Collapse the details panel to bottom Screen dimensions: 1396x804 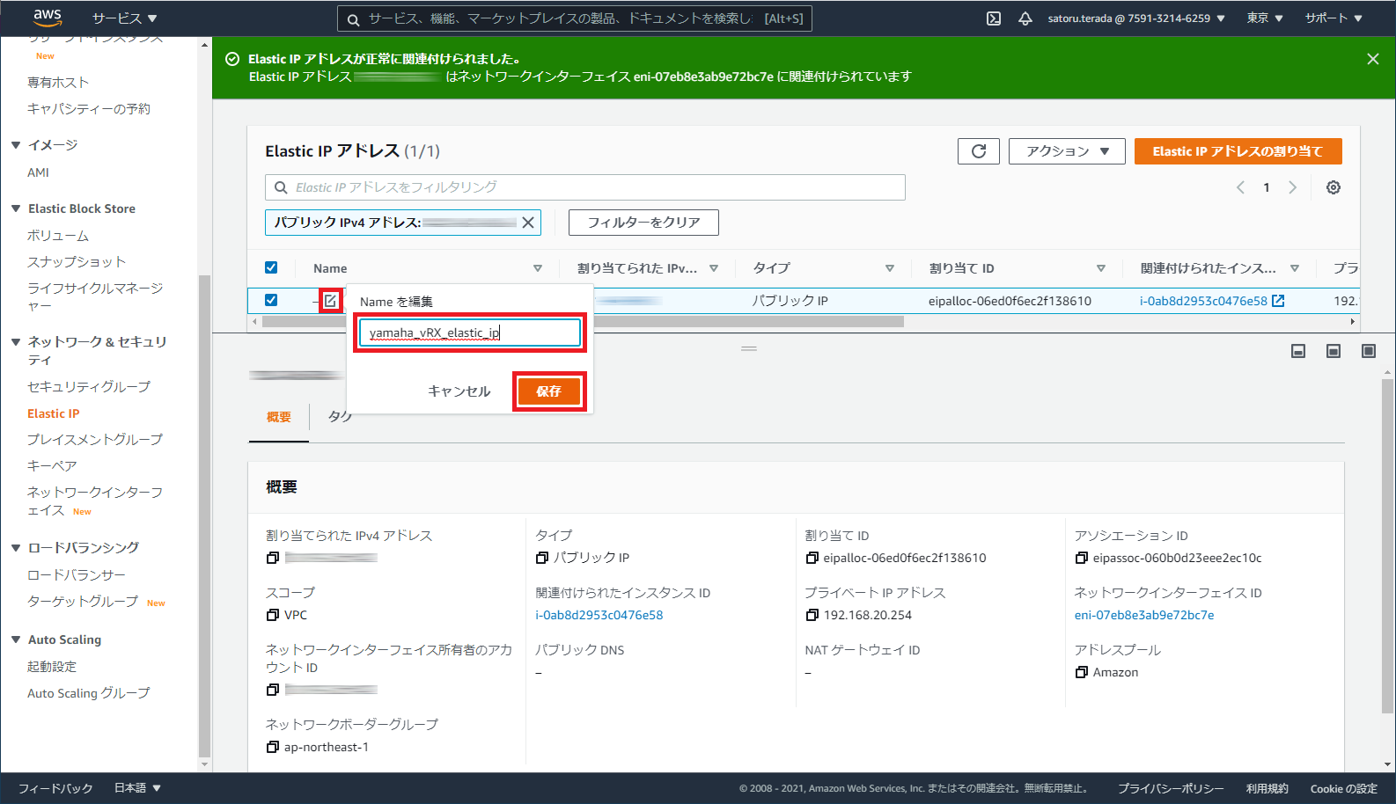pyautogui.click(x=1298, y=351)
